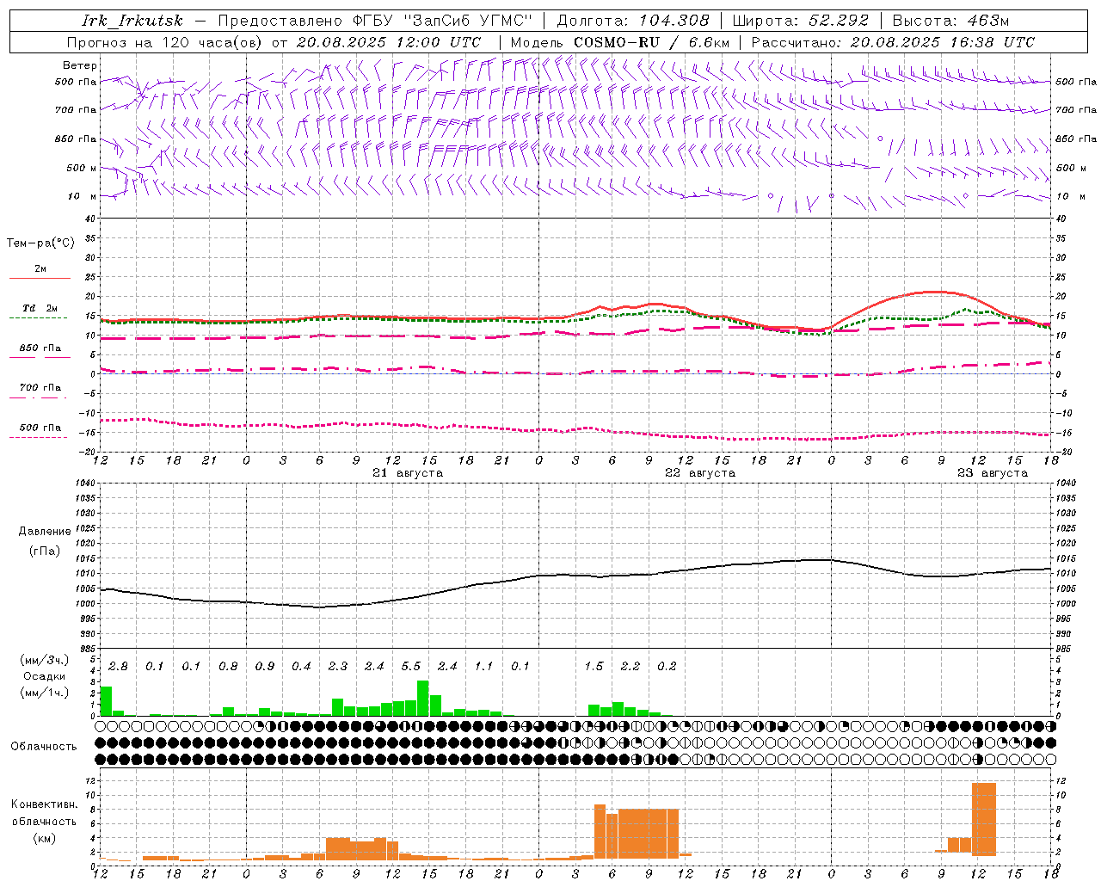Click the Ветер panel label

(x=80, y=65)
